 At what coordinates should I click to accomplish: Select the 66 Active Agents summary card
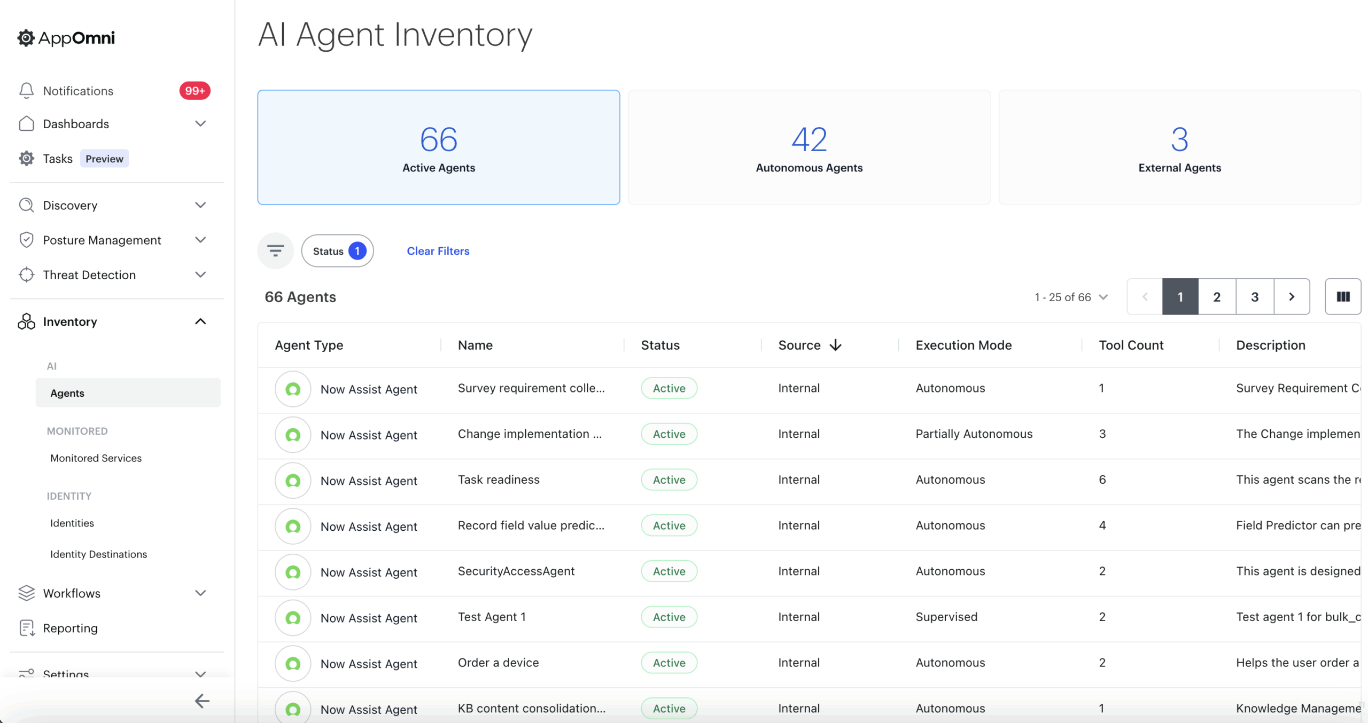click(438, 147)
